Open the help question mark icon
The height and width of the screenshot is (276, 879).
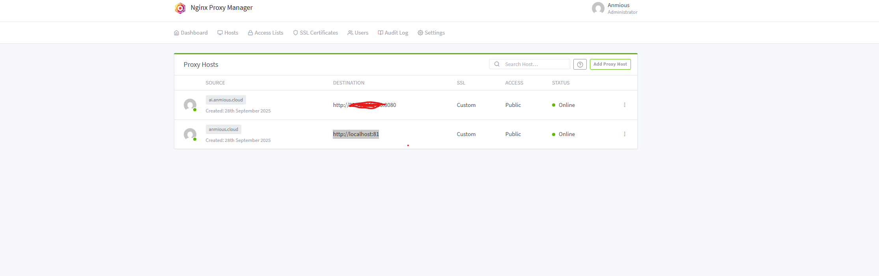(580, 64)
